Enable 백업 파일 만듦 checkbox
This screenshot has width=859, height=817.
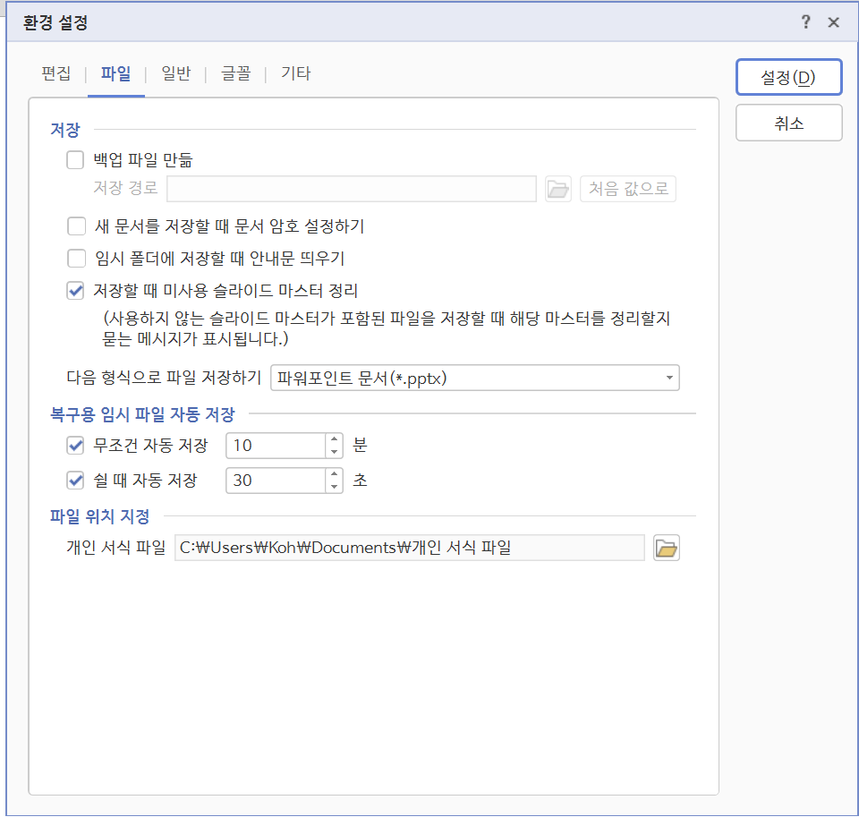pyautogui.click(x=75, y=160)
